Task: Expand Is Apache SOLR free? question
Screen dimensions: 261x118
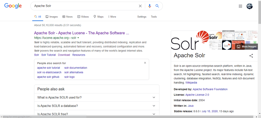Action: point(97,114)
